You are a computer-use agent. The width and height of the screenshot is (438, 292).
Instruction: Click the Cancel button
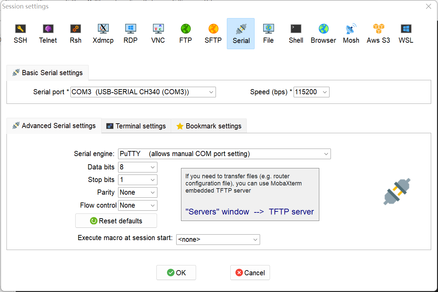pyautogui.click(x=250, y=273)
